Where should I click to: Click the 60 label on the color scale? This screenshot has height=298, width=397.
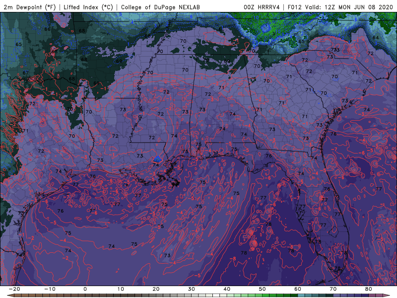point(298,289)
